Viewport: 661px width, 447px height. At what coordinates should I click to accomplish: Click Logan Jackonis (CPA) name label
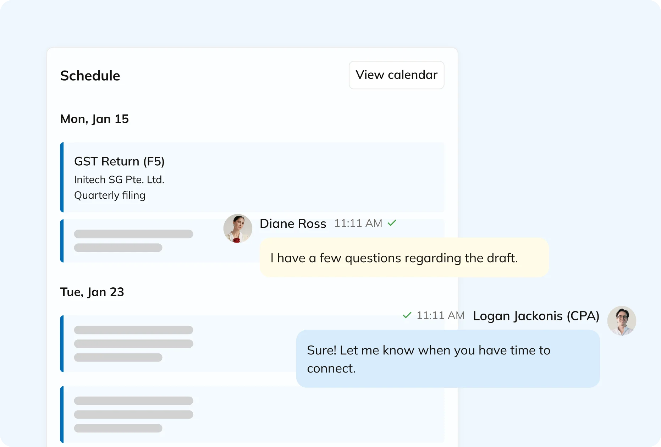pos(536,315)
